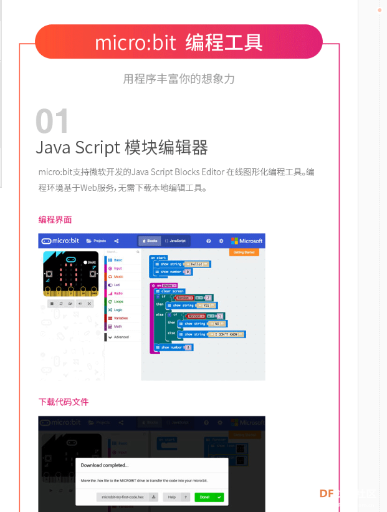The width and height of the screenshot is (387, 512).
Task: Enter simulator fullscreen with the expand icon
Action: click(x=89, y=304)
